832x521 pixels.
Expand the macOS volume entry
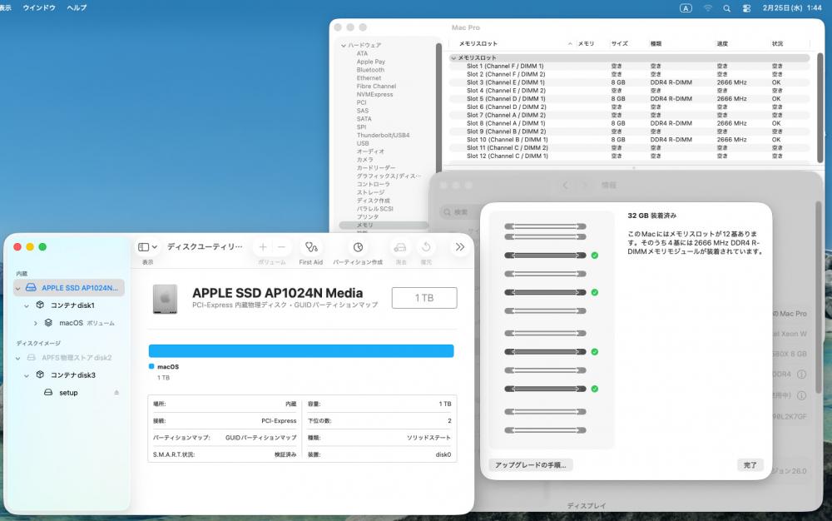36,323
